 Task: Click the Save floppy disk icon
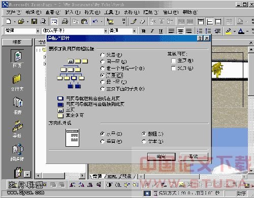(x=34, y=21)
